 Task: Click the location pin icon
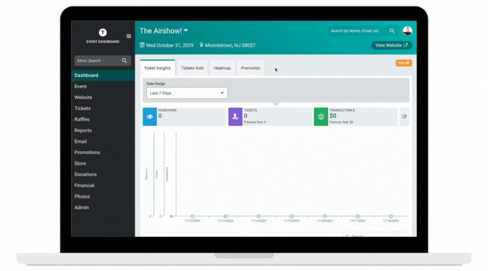201,45
